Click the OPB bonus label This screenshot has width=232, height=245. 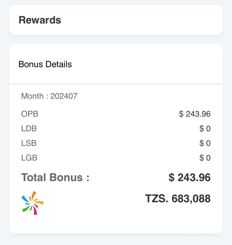pyautogui.click(x=30, y=114)
